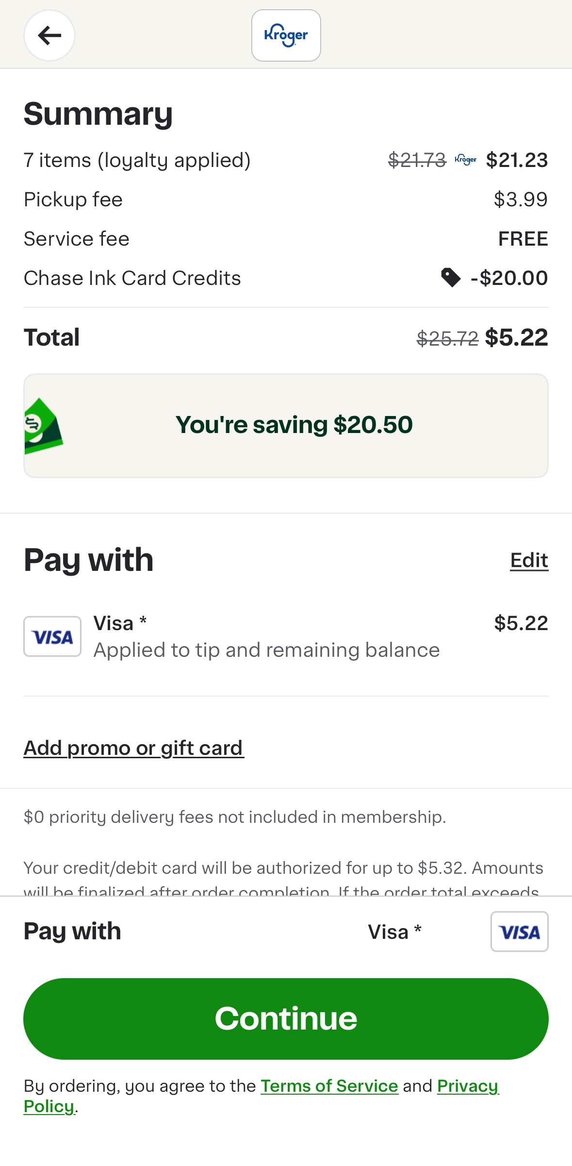The height and width of the screenshot is (1166, 572).
Task: Open the Terms of Service link
Action: pos(329,1085)
